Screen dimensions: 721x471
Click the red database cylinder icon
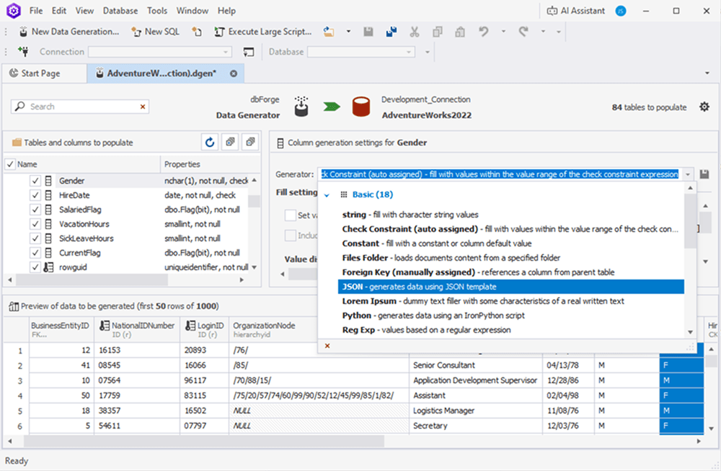[361, 107]
